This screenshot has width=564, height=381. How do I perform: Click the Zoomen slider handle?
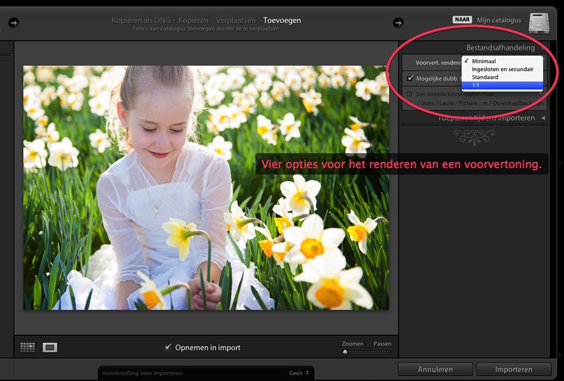345,352
